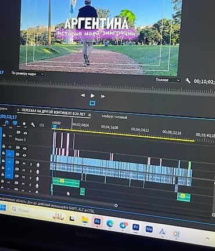Click the timeline vertical zoom handle at bottom right
The height and width of the screenshot is (251, 215).
[213, 214]
